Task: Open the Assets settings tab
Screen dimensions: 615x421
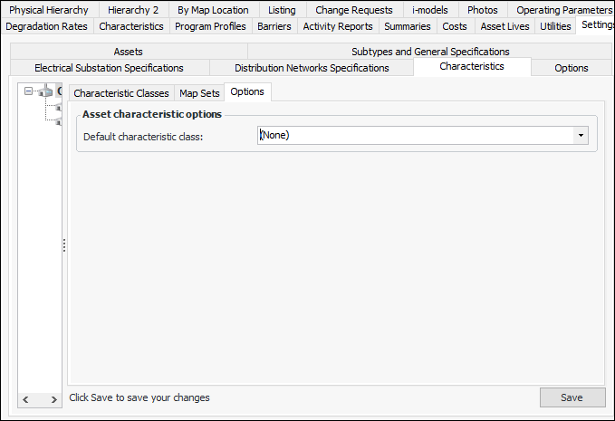Action: pos(129,52)
